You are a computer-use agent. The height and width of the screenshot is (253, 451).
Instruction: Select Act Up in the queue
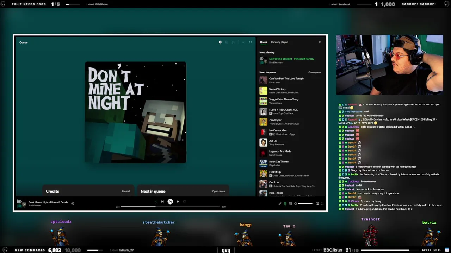point(290,142)
